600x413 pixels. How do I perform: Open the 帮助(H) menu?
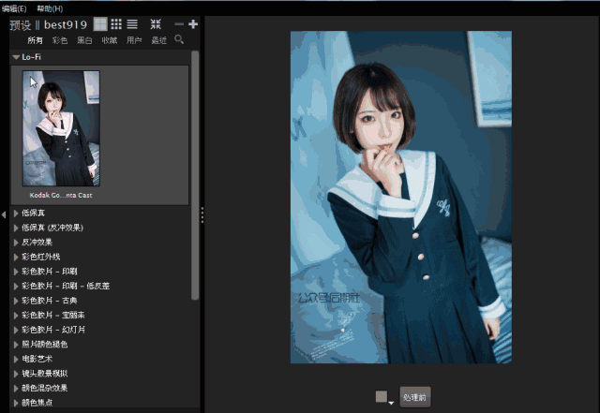[x=50, y=8]
